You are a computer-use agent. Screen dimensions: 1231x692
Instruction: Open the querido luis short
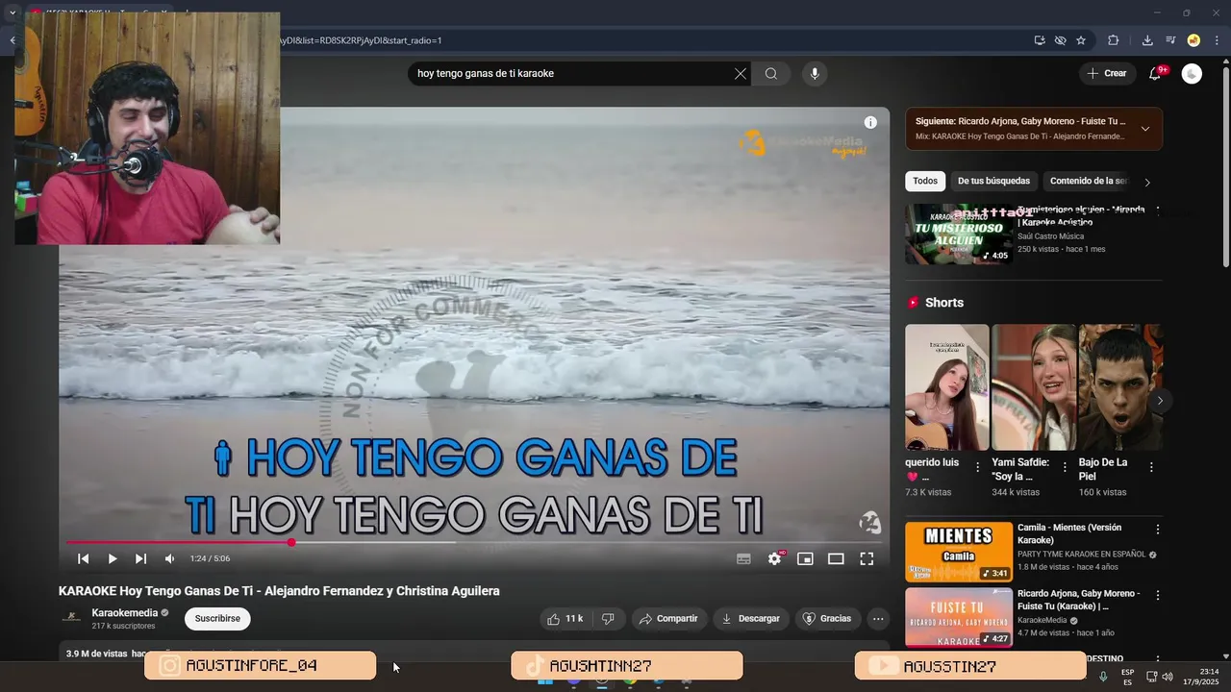946,387
